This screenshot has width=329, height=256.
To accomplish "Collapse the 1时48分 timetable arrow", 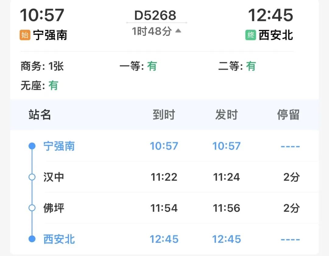I will click(x=179, y=31).
